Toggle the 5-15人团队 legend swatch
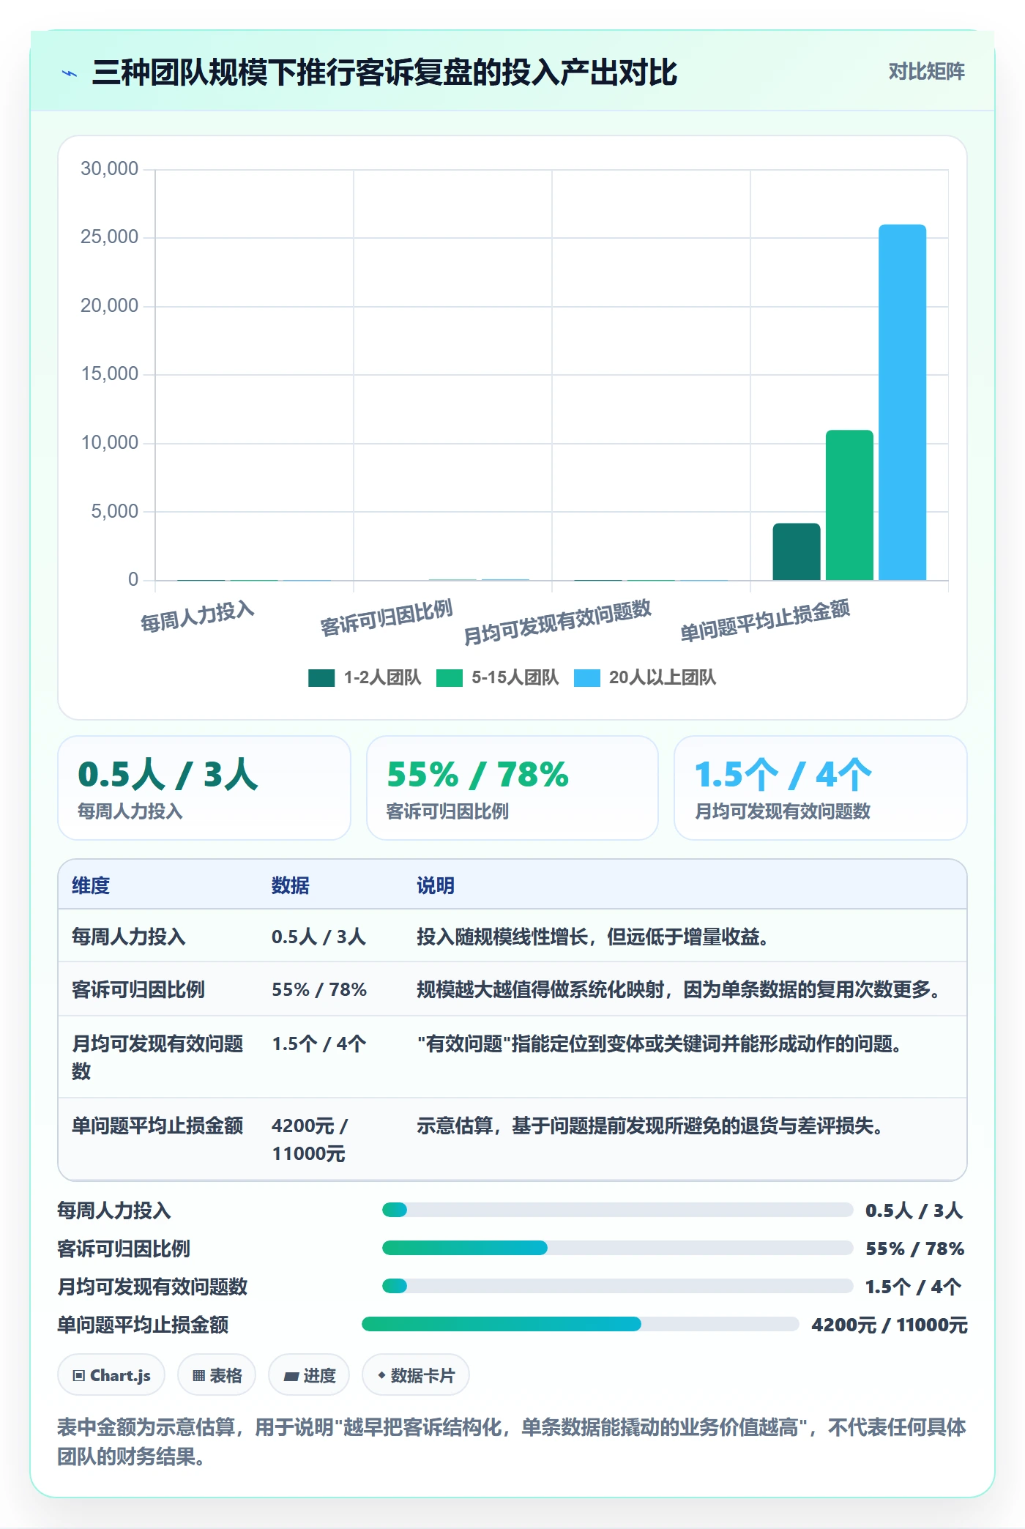Image resolution: width=1025 pixels, height=1529 pixels. point(449,678)
